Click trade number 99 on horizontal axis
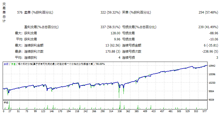Image resolution: width=223 pixels, height=114 pixels. [35, 111]
